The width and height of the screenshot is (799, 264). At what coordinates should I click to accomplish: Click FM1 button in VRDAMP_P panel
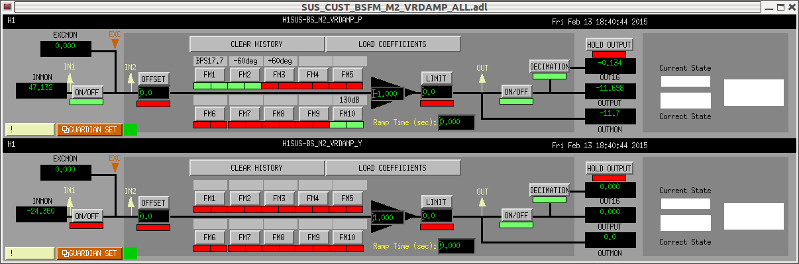point(209,74)
